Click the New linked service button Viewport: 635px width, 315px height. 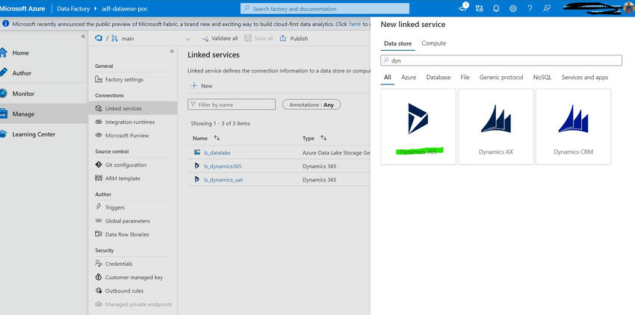pyautogui.click(x=202, y=86)
